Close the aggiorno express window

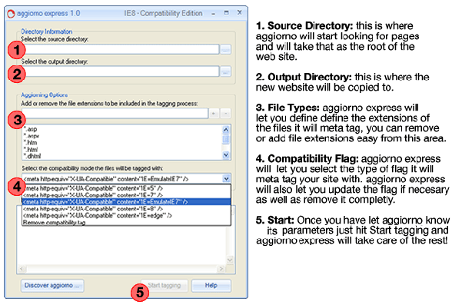coord(239,12)
